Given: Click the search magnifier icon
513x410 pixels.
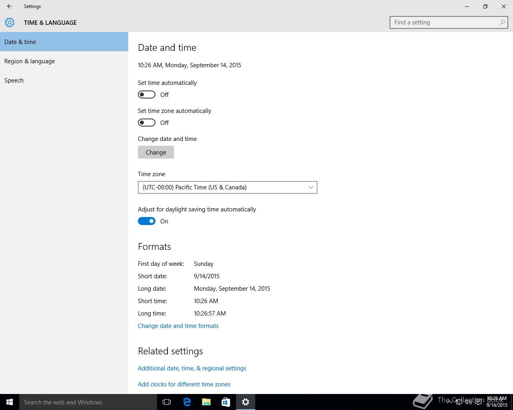Looking at the screenshot, I should pos(502,22).
